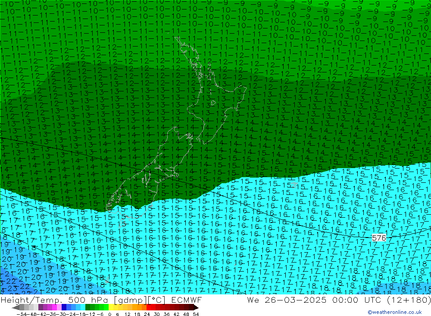
Task: Click the 576 height contour label
Action: click(x=379, y=238)
